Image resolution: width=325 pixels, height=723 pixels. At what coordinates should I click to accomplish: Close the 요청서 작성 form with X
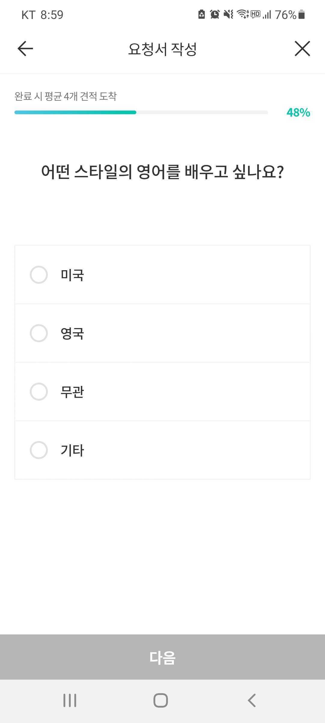[302, 49]
